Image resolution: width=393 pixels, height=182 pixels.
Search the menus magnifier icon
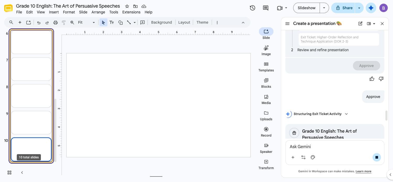click(x=11, y=22)
